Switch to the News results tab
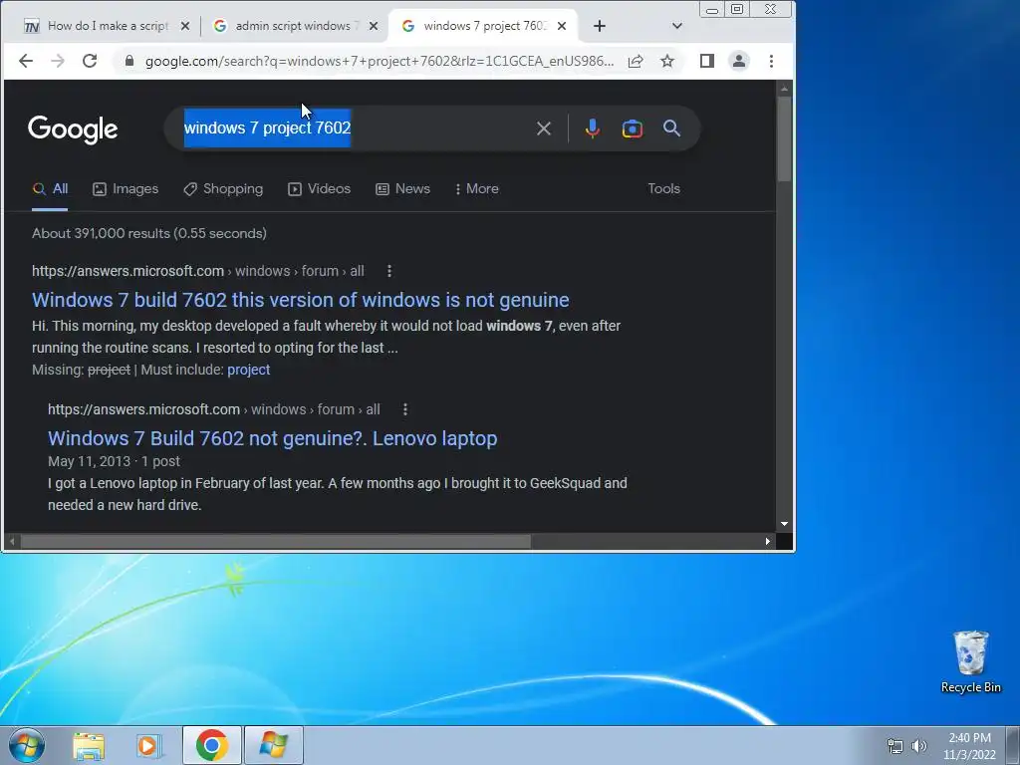 click(402, 188)
